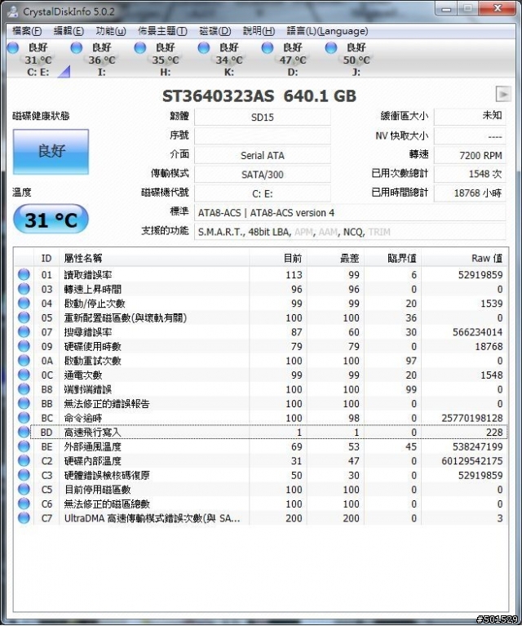Click the next disk arrow button
Screen dimensions: 522x626
(503, 94)
